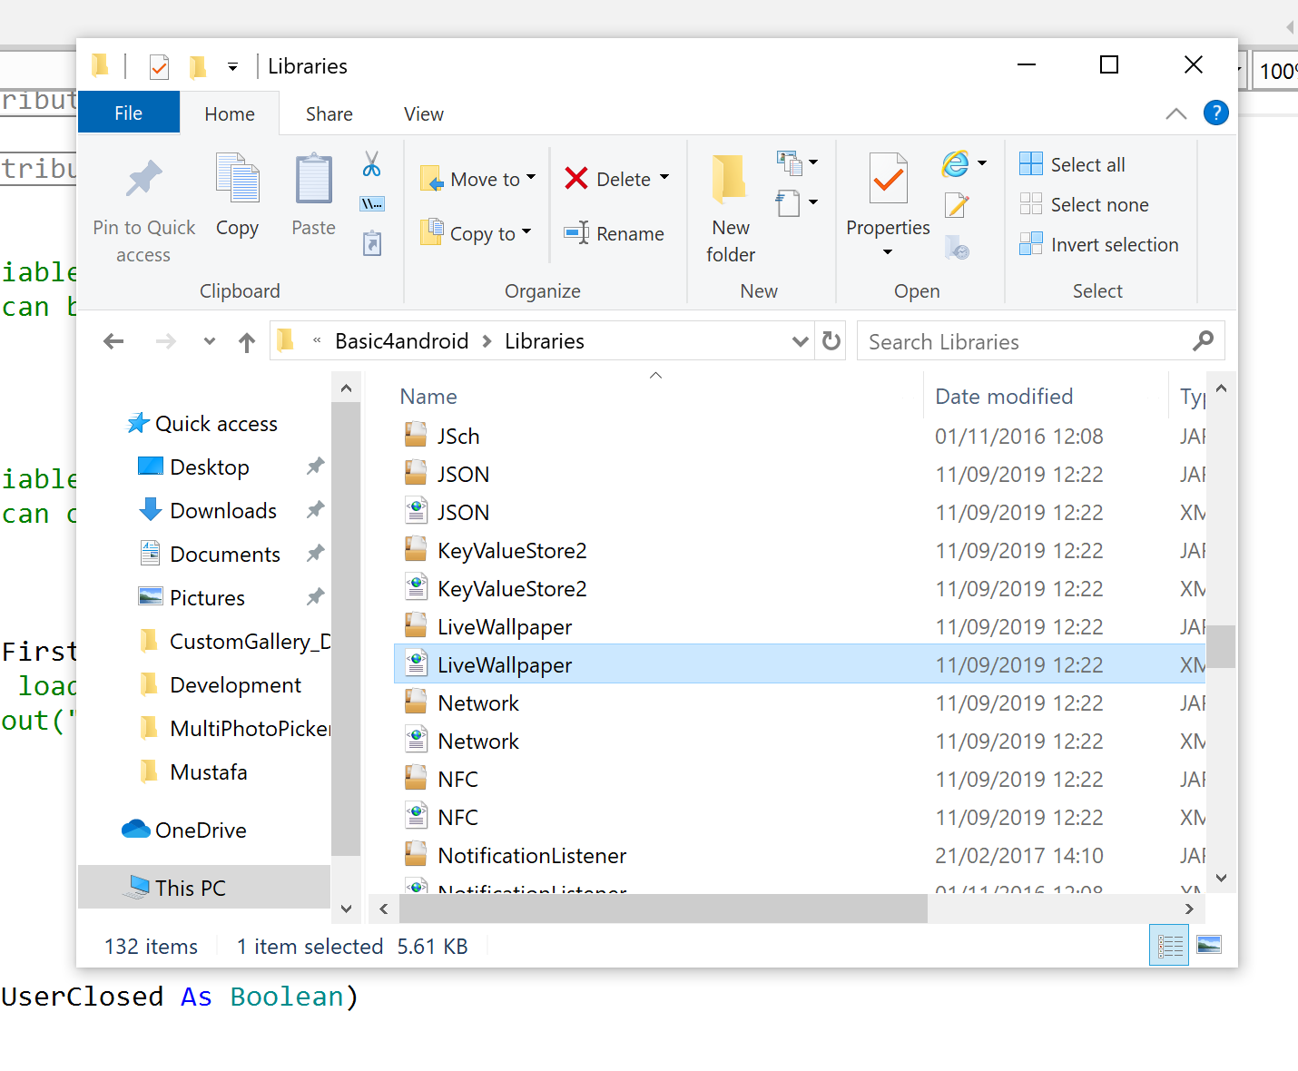The image size is (1298, 1071).
Task: Switch to the Share tab
Action: [x=329, y=114]
